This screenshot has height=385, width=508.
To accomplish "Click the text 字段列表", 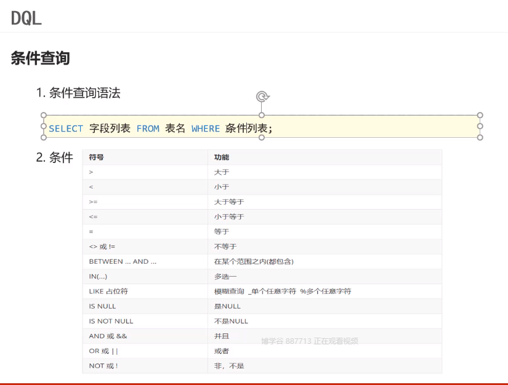I will pyautogui.click(x=110, y=129).
